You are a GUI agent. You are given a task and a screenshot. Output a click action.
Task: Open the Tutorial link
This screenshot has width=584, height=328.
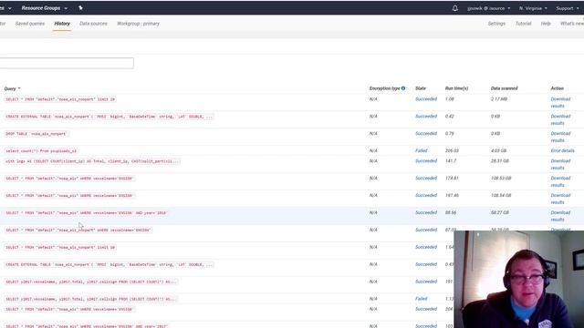(x=523, y=24)
